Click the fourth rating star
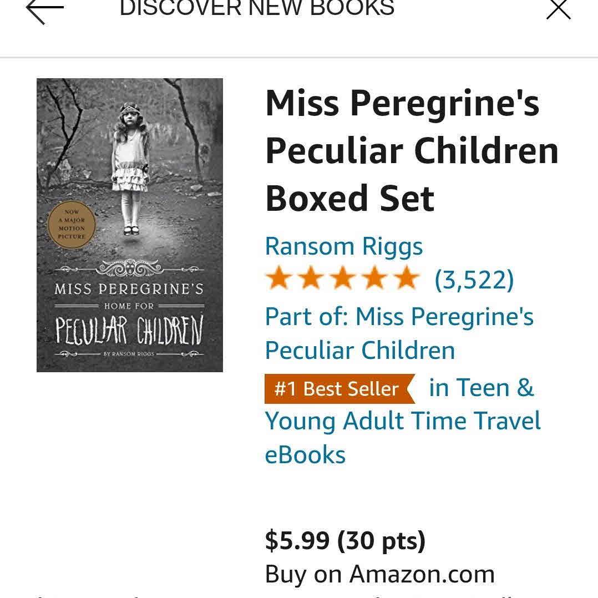The image size is (598, 598). 375,279
